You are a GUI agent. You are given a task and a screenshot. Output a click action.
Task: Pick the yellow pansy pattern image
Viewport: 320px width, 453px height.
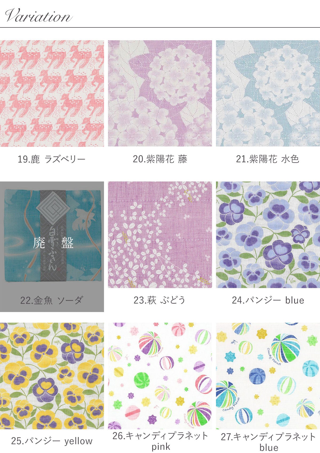pos(52,376)
